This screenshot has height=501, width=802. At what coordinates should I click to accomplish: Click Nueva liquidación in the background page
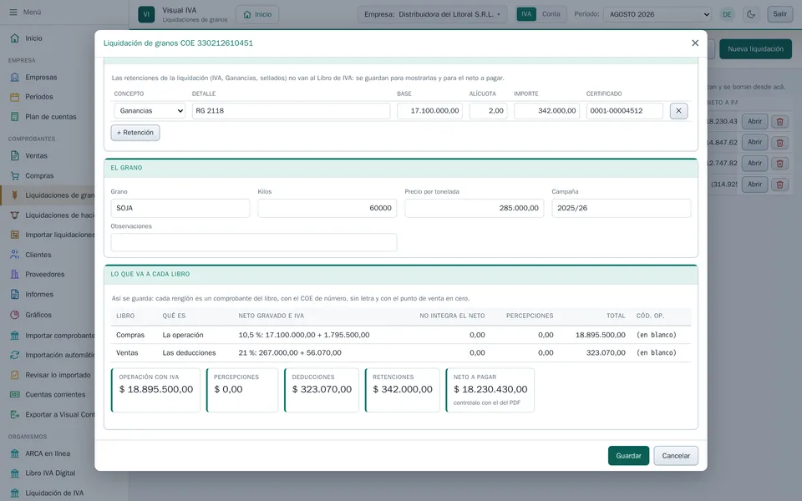[755, 49]
